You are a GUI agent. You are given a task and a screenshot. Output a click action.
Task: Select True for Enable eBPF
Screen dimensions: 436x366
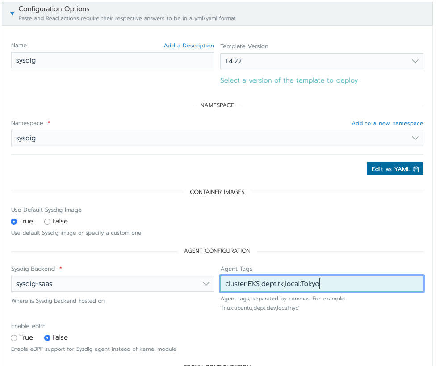click(14, 338)
